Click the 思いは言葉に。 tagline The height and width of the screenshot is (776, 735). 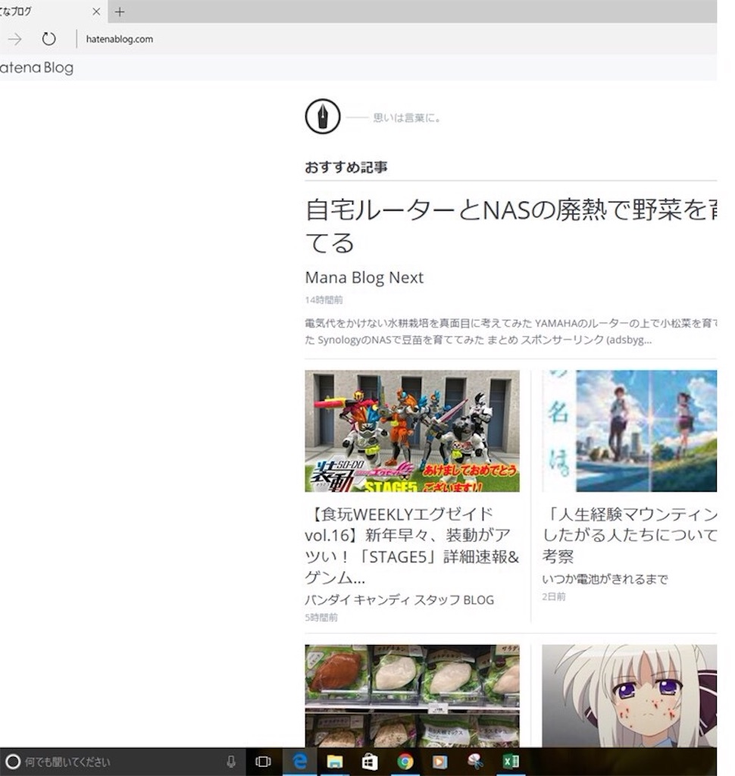[406, 117]
